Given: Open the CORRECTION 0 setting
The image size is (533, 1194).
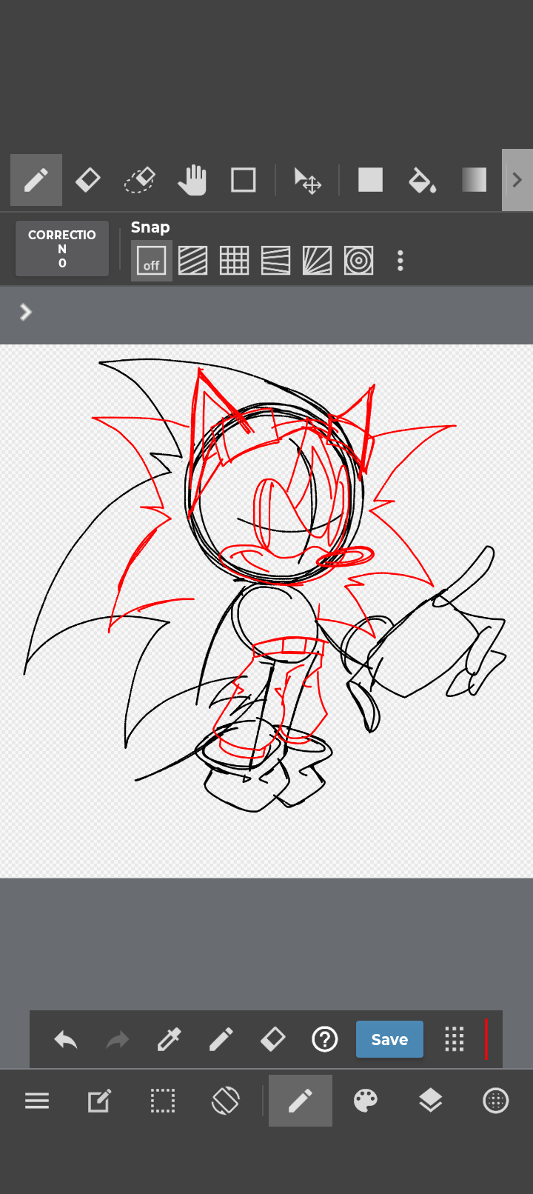Looking at the screenshot, I should tap(62, 249).
